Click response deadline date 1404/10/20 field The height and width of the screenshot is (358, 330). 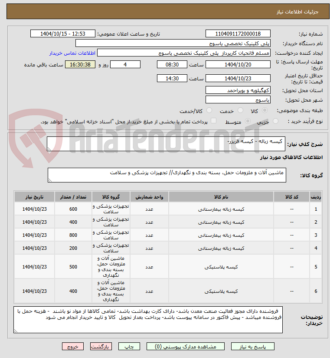238,65
